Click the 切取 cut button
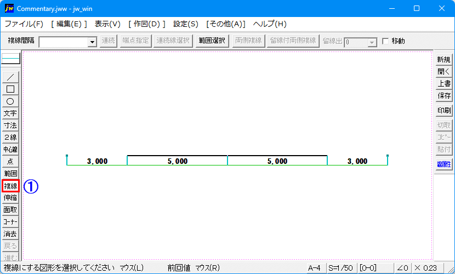Screen dimensions: 455x274 (443, 125)
